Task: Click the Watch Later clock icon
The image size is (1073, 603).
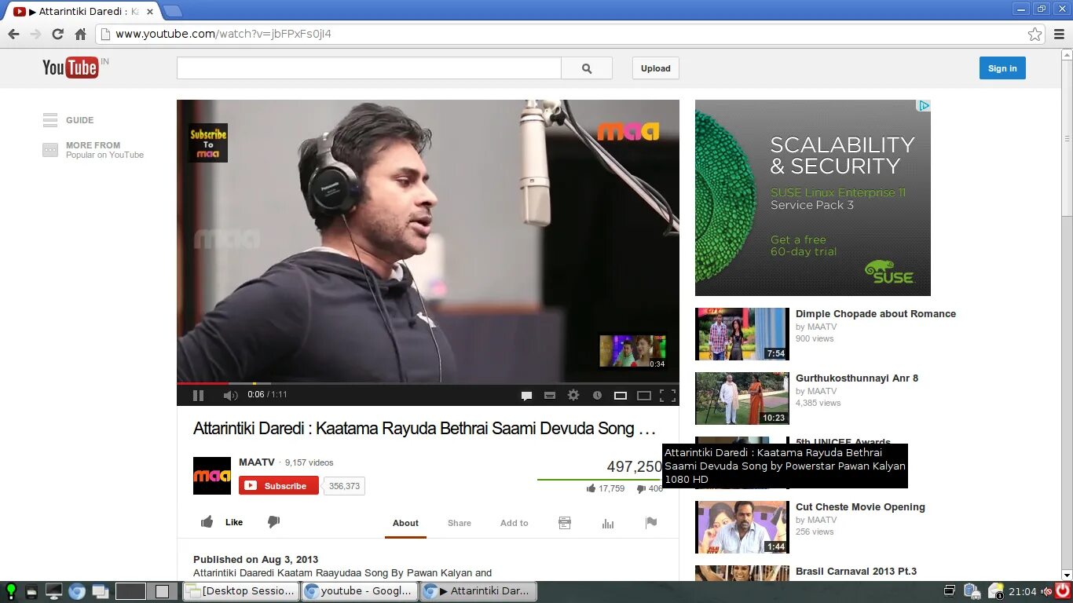Action: 597,396
